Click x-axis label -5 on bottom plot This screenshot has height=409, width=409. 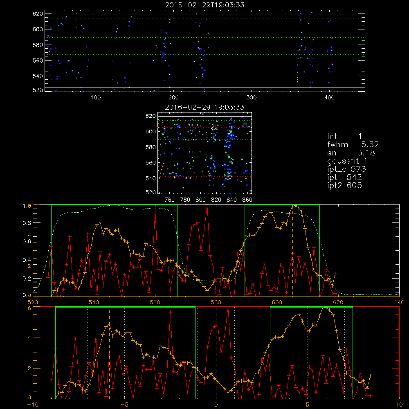[124, 405]
